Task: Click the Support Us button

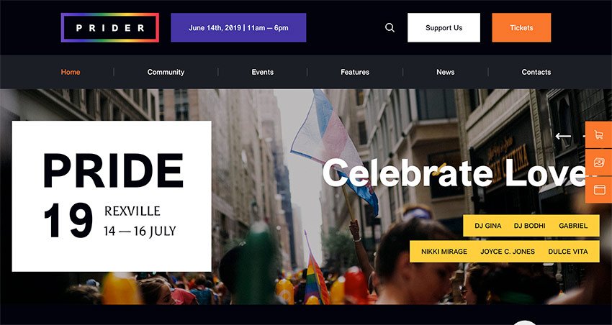Action: click(444, 27)
